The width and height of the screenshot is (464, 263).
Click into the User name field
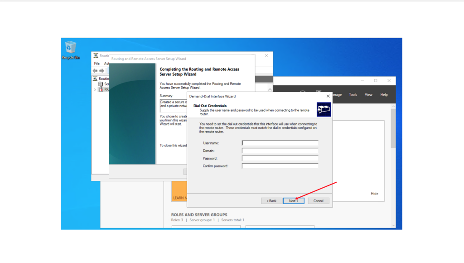pos(280,143)
